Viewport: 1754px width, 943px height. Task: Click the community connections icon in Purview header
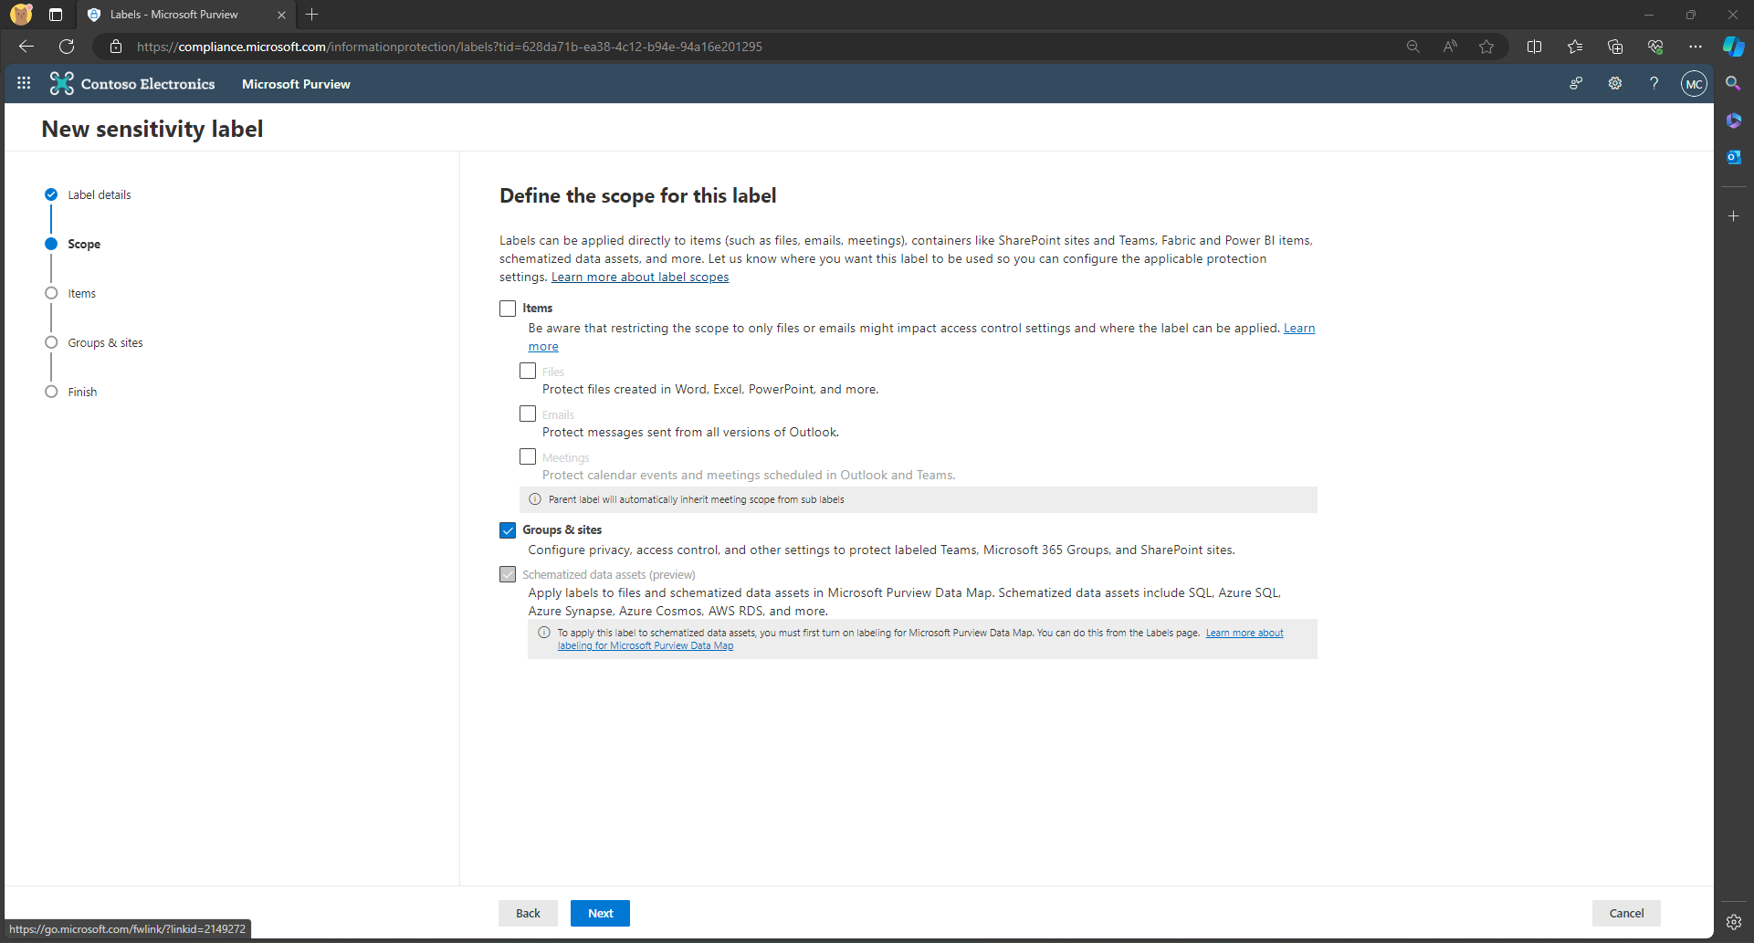(1575, 83)
